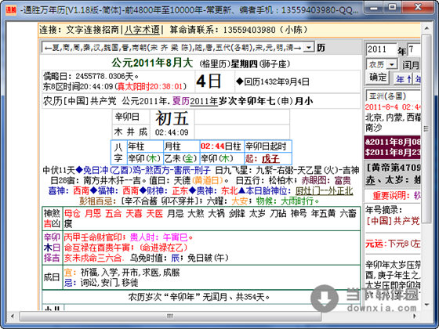
Task: Click the 儒略日 Julian day value
Action: pyautogui.click(x=91, y=76)
